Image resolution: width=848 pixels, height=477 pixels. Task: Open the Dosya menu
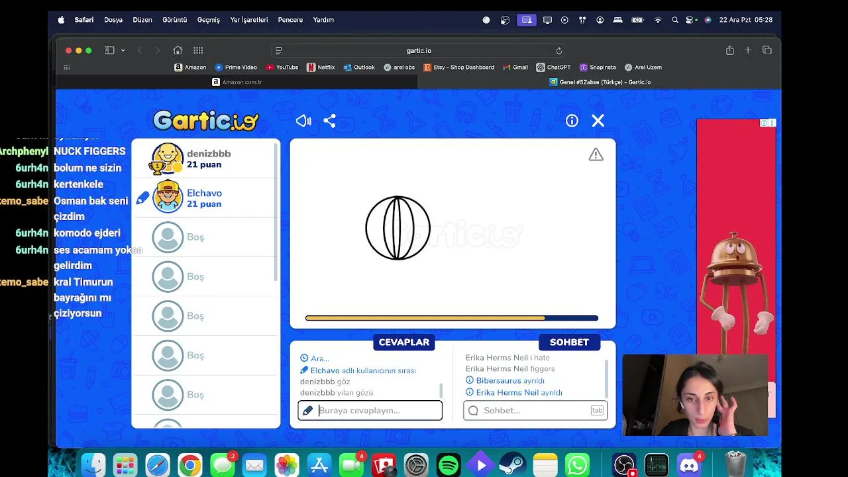tap(113, 20)
